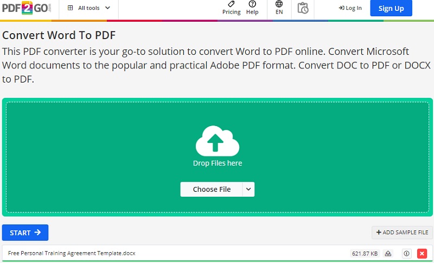Select the file name Free Personal Training Agreement Template.docx
434x263 pixels.
[72, 253]
